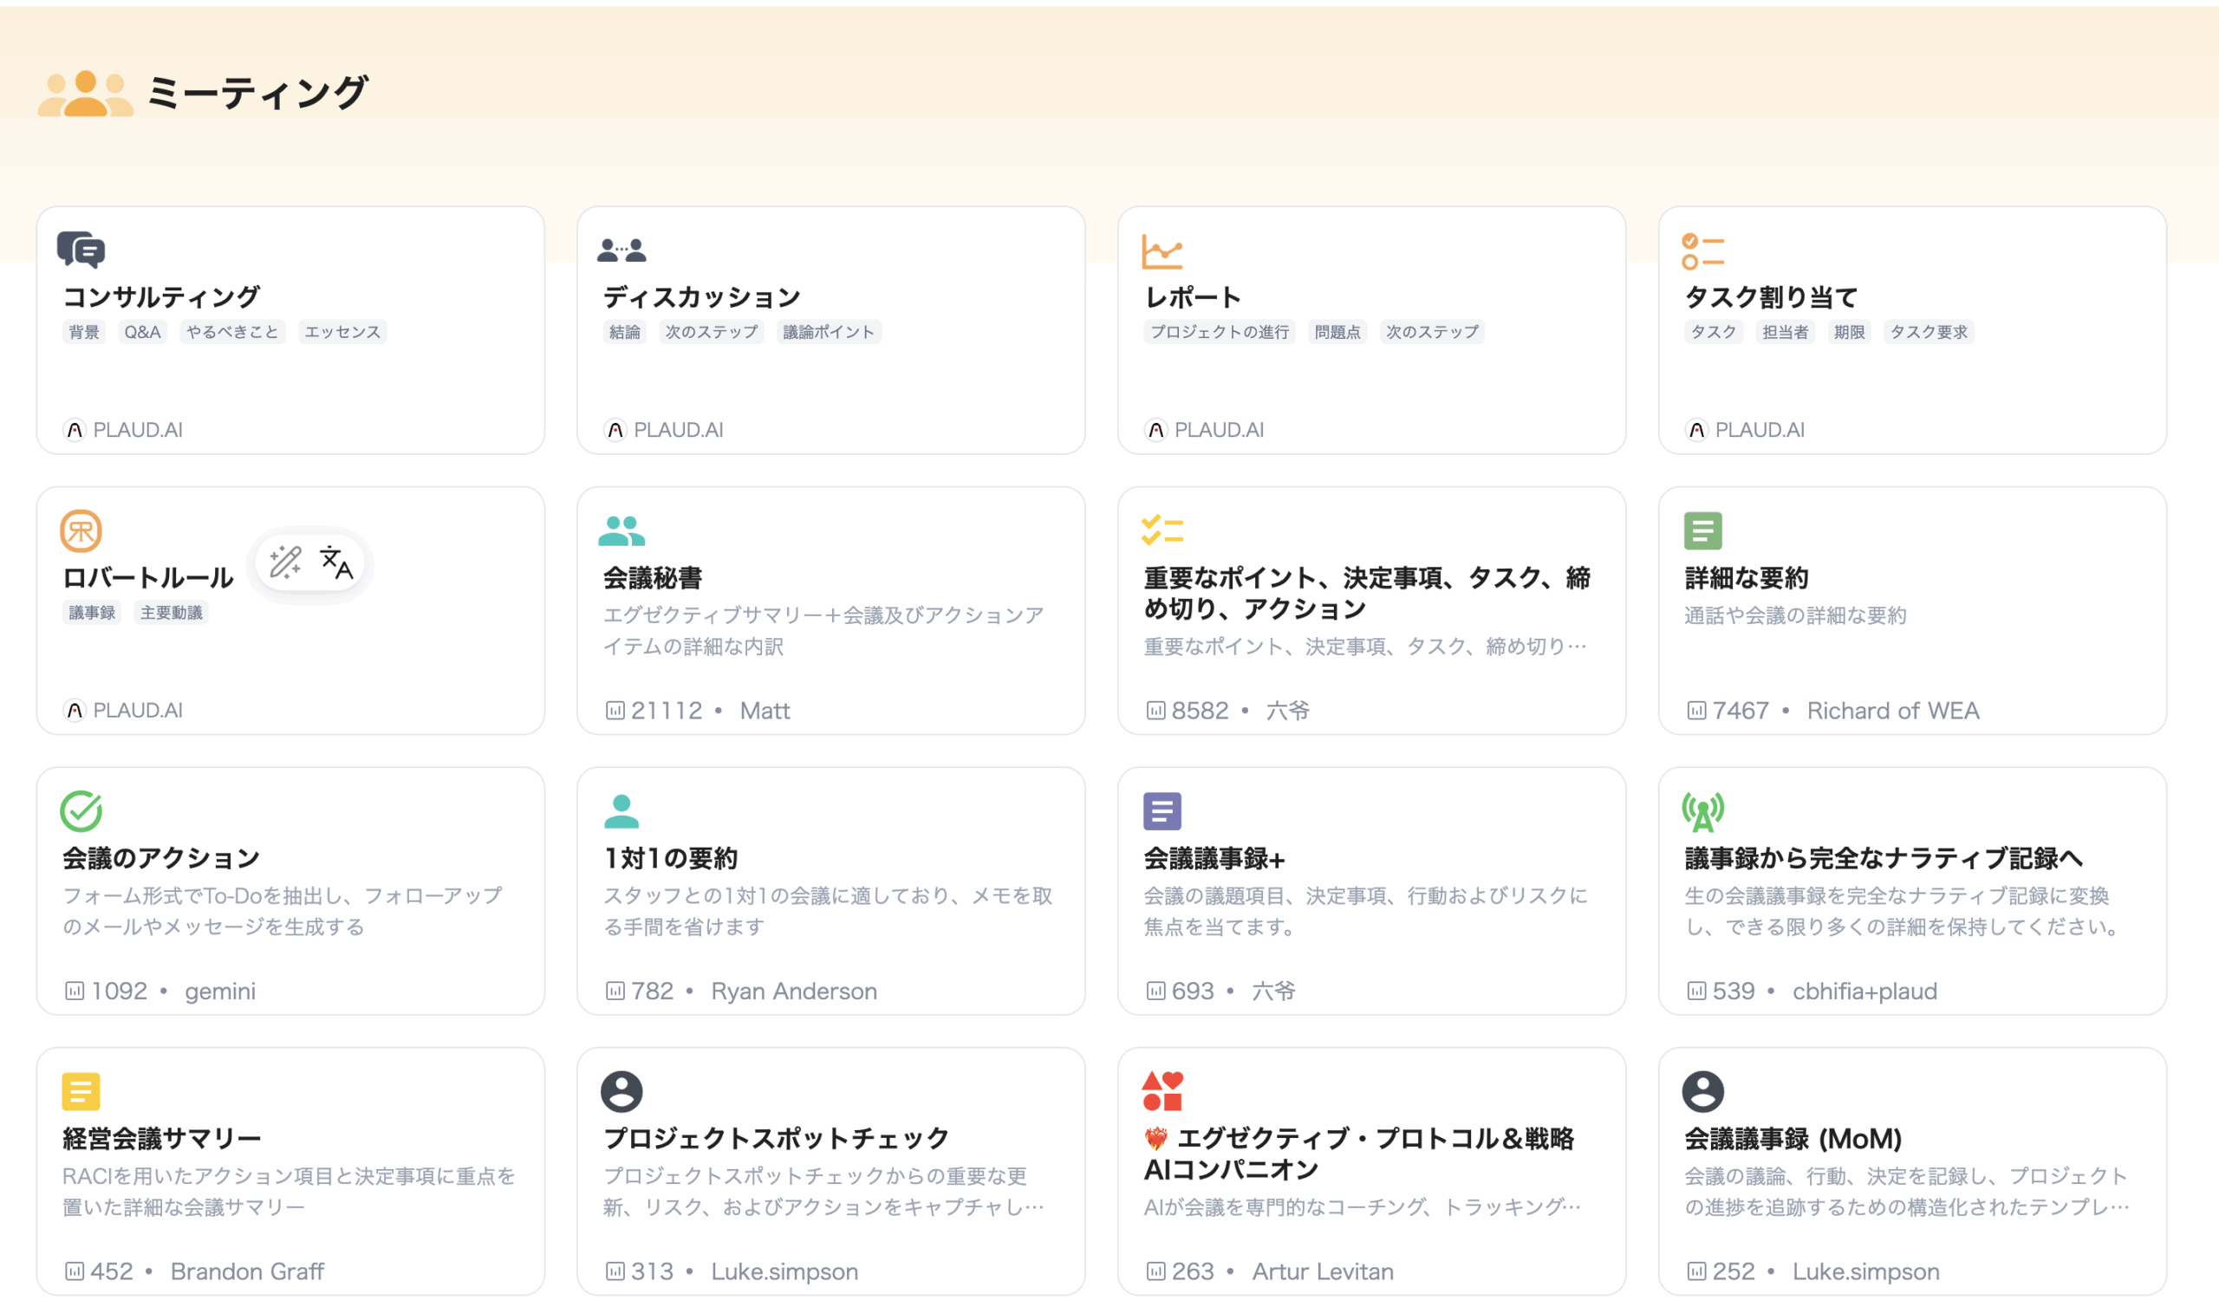
Task: Click author name Richard of WEA
Action: coord(1892,711)
